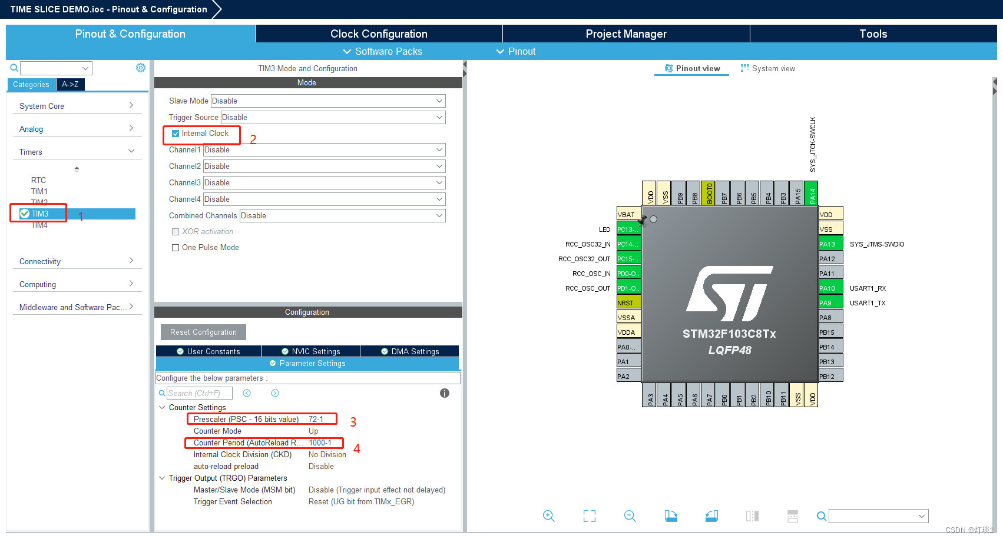Screen dimensions: 1003x539
Task: Collapse the Counter Settings group
Action: [x=162, y=407]
